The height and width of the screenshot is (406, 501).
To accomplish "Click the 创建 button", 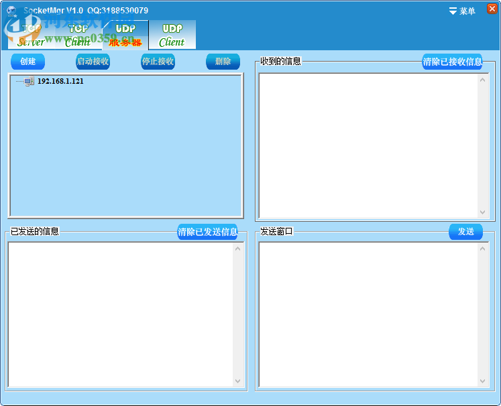I will coord(27,62).
